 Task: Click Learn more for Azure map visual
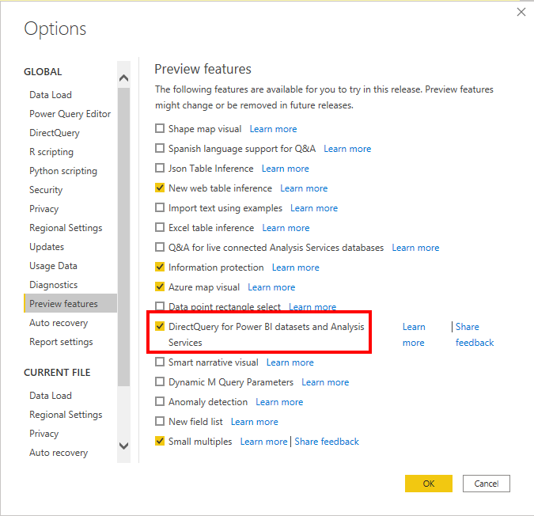(x=271, y=287)
